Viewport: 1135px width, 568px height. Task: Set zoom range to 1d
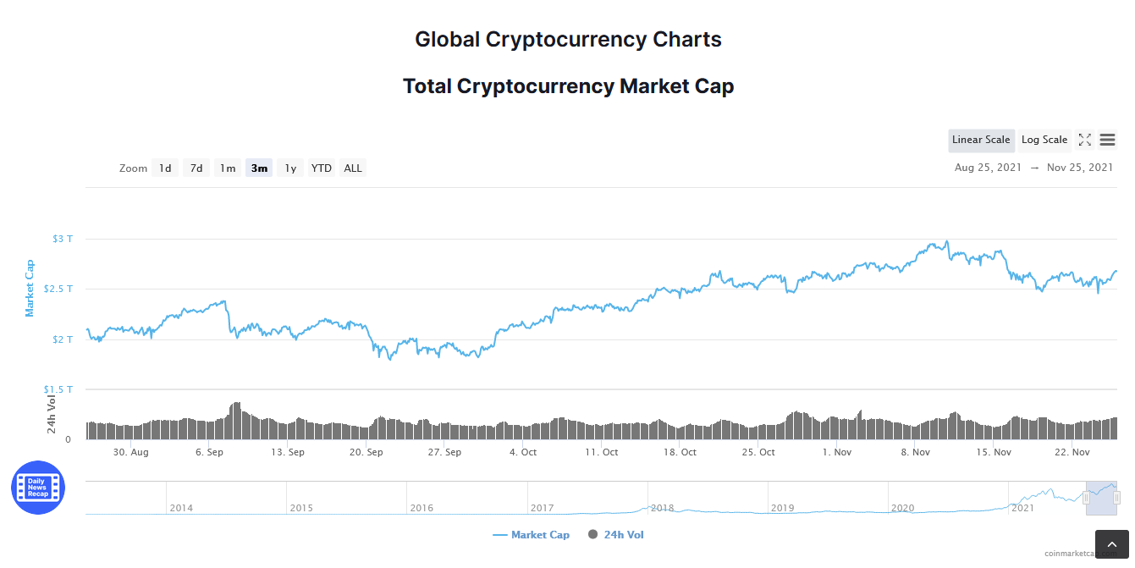coord(165,168)
